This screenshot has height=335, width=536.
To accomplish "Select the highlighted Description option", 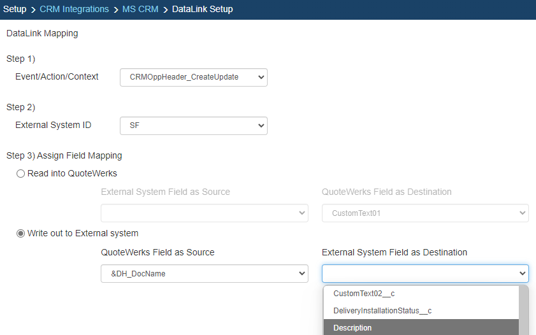I will 421,327.
